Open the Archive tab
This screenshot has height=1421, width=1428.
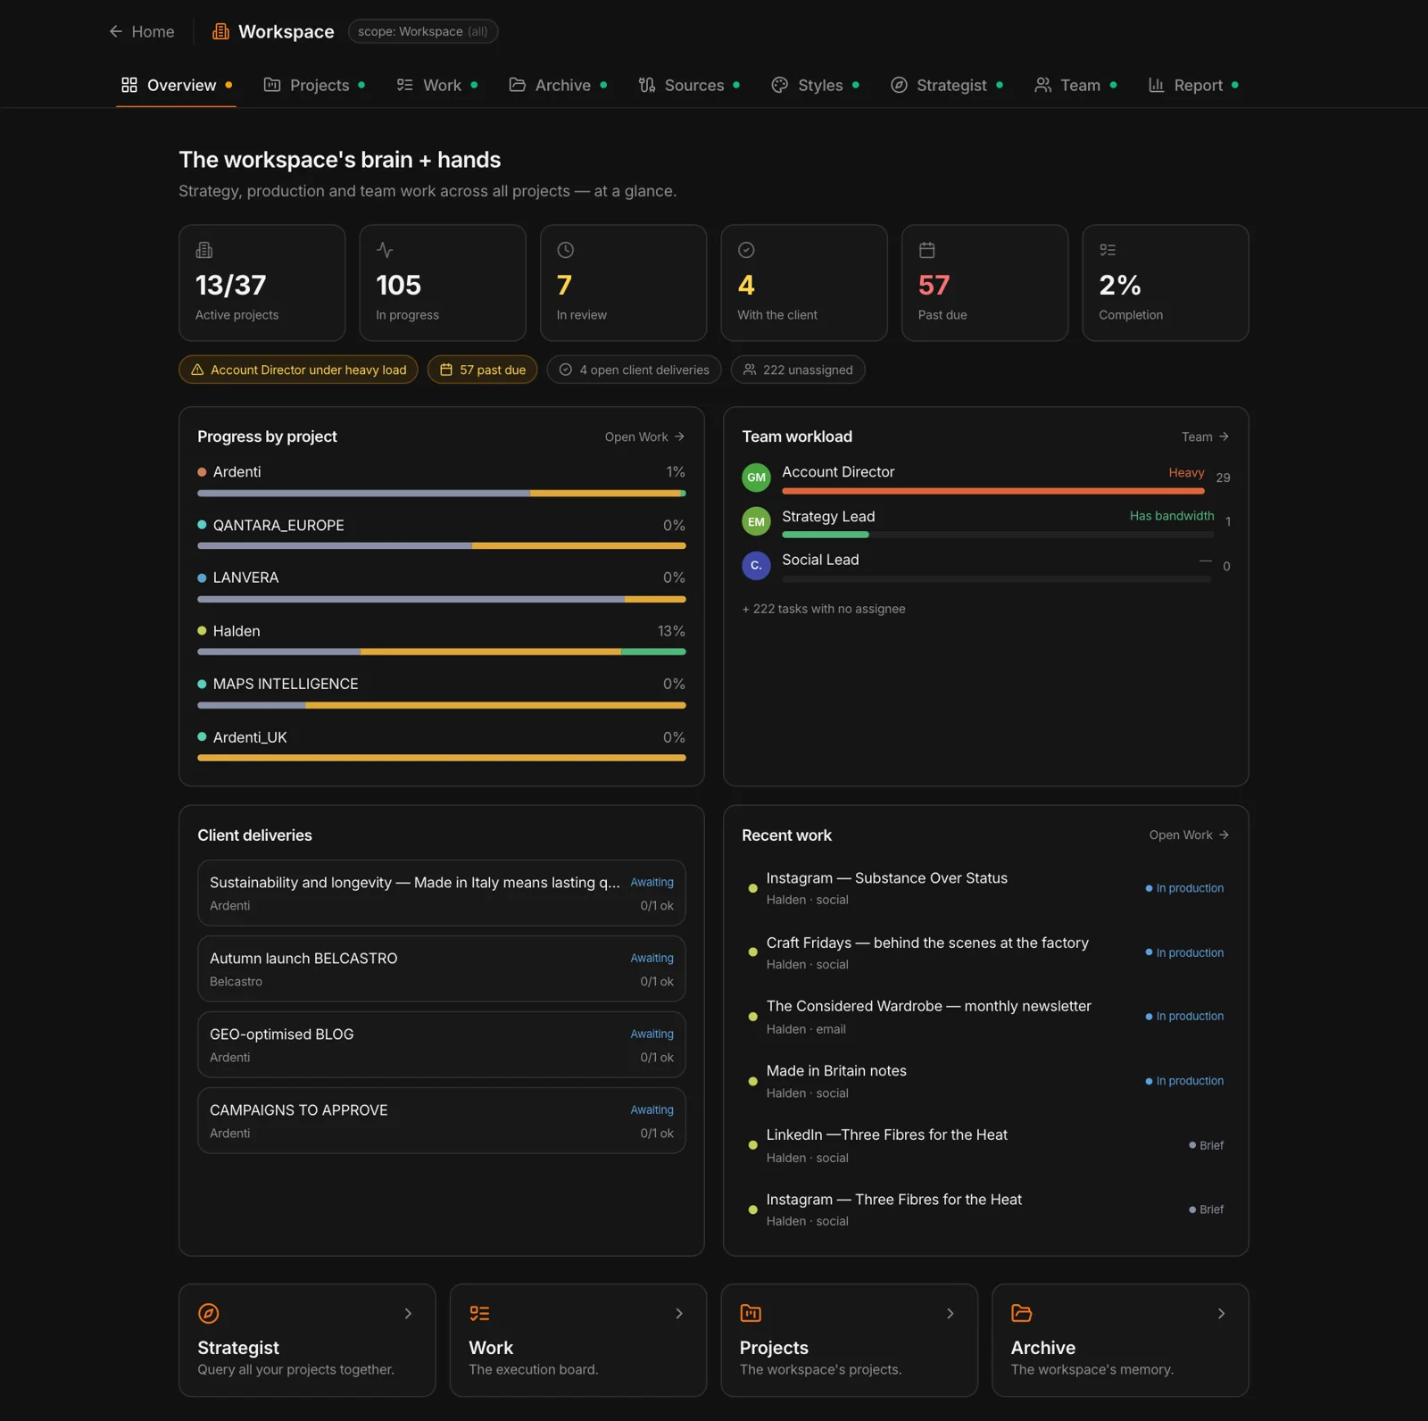point(558,85)
